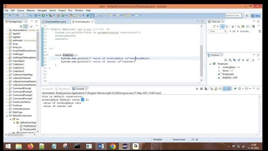Toggle Show Console on Standard Out highlighted icon
The height and width of the screenshot is (151, 268).
pyautogui.click(x=224, y=89)
